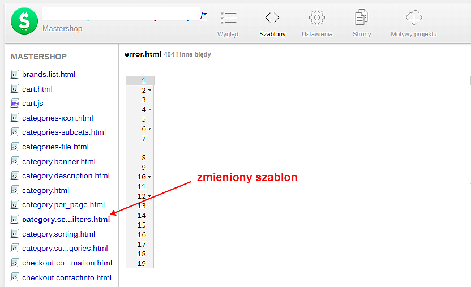Viewport: 471px width, 287px height.
Task: Collapse the code fold at line 4
Action: tap(149, 110)
